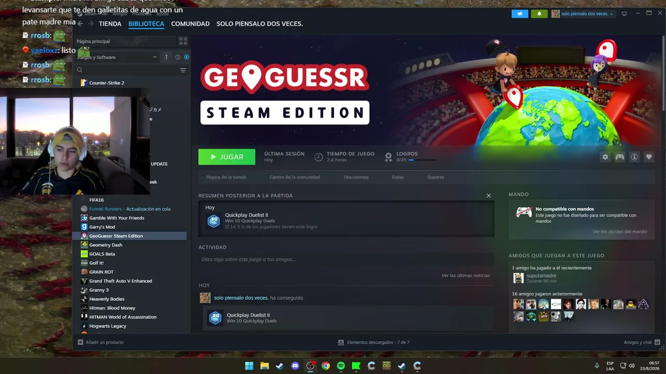Click the taskbar microphone icon
The image size is (666, 374).
click(x=597, y=366)
